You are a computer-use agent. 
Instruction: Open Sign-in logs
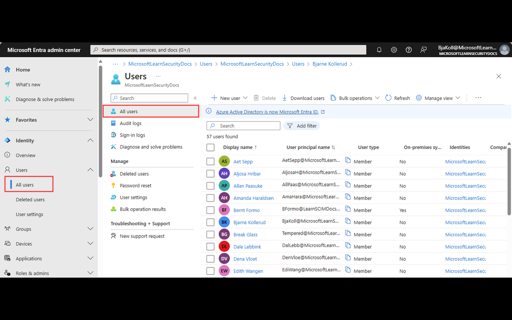coord(132,135)
